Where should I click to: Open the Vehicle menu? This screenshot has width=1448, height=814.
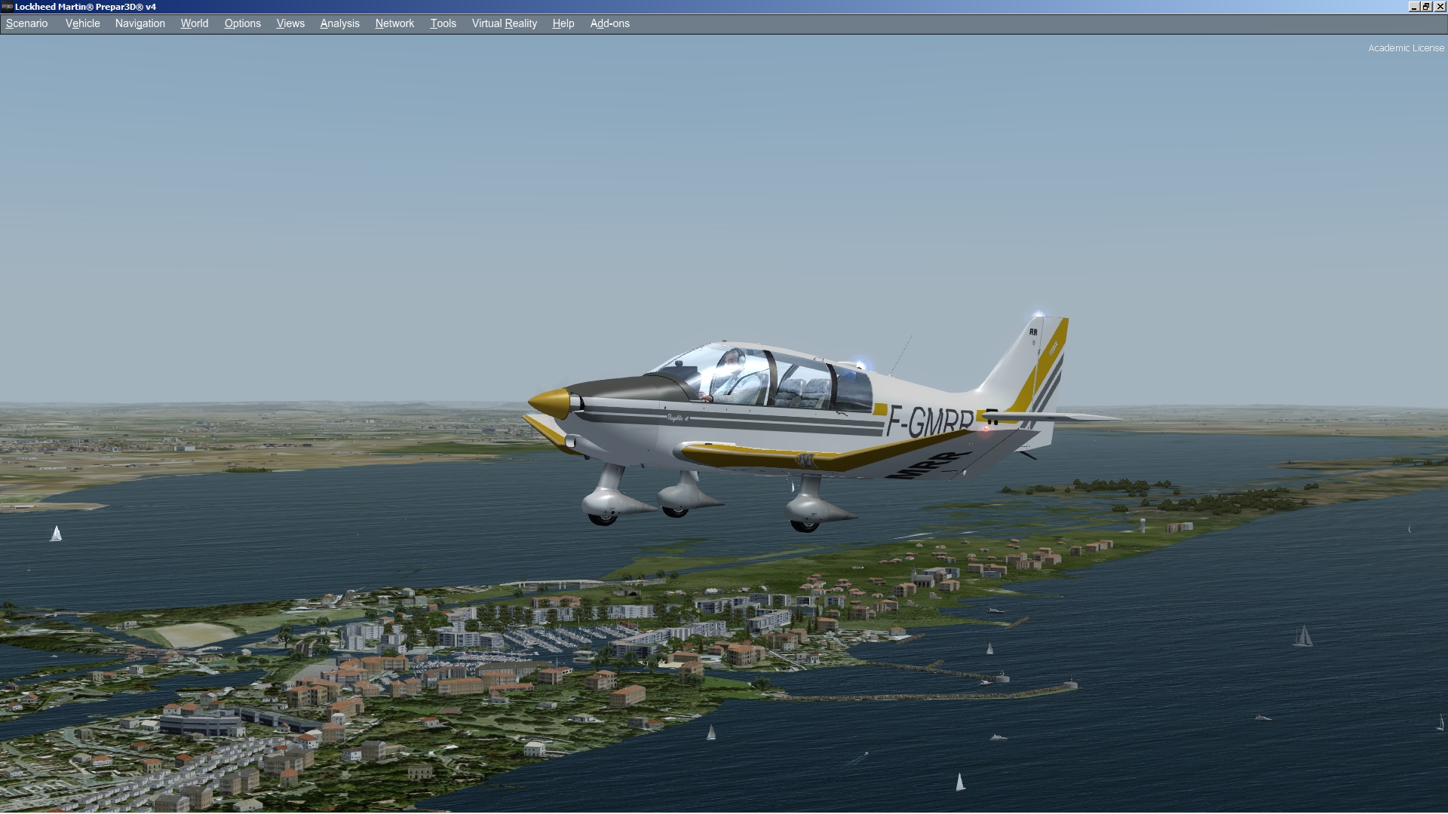[x=83, y=23]
